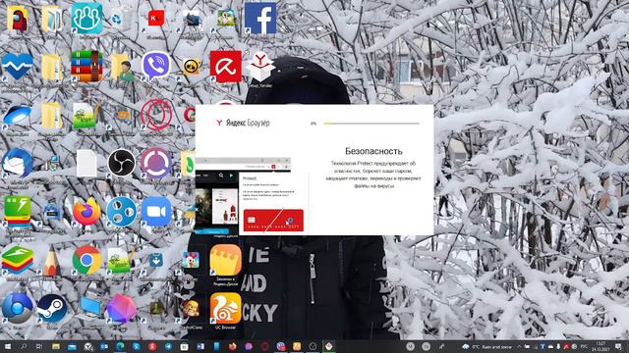Open the yellow Brawl Stars icon
The image size is (629, 353).
191,67
